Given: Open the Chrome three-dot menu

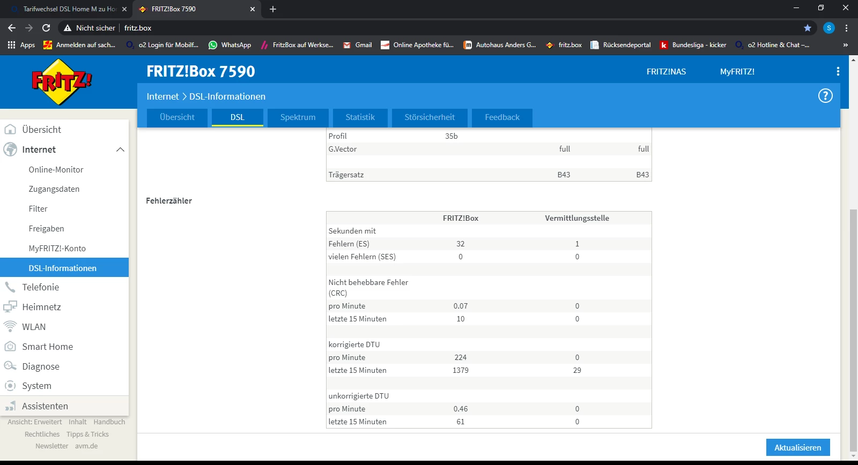Looking at the screenshot, I should (847, 28).
